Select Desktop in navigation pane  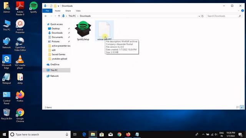[x=56, y=28]
